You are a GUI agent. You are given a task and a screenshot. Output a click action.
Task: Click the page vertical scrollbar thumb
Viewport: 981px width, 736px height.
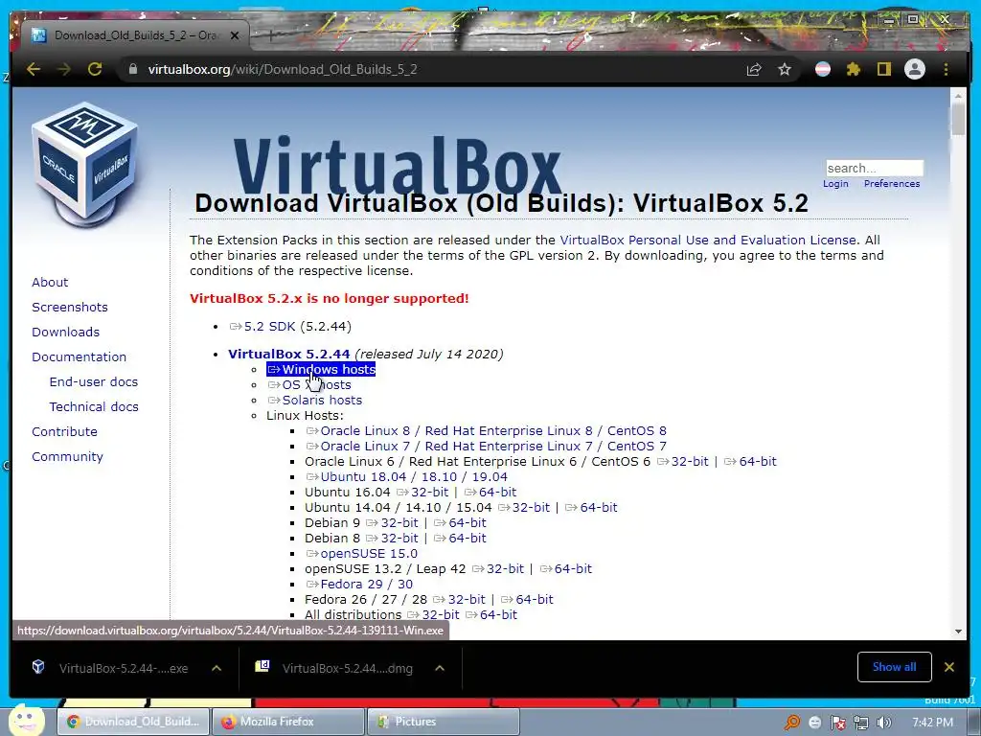point(958,120)
